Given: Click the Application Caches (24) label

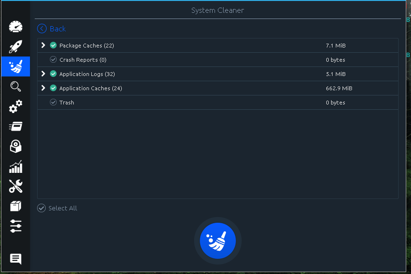Looking at the screenshot, I should point(91,88).
